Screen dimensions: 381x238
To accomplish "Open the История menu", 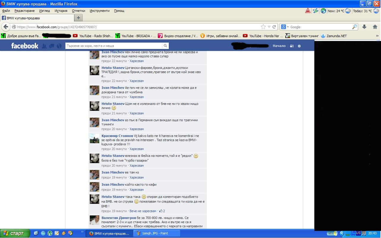I will pos(61,11).
